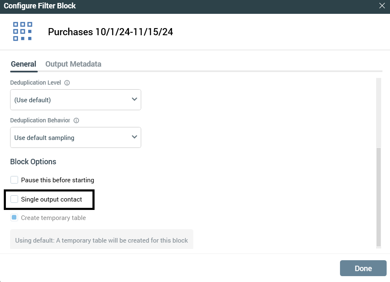The height and width of the screenshot is (282, 390).
Task: Click the Purchases 10/1/24-11/15/24 block name
Action: [x=111, y=32]
